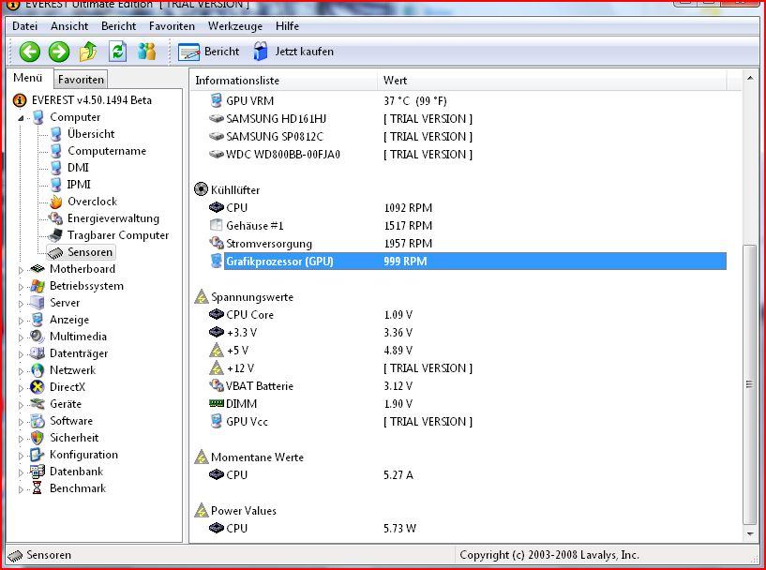Click the Benchmark hourglass icon
Screen dimensions: 766x570
(38, 487)
